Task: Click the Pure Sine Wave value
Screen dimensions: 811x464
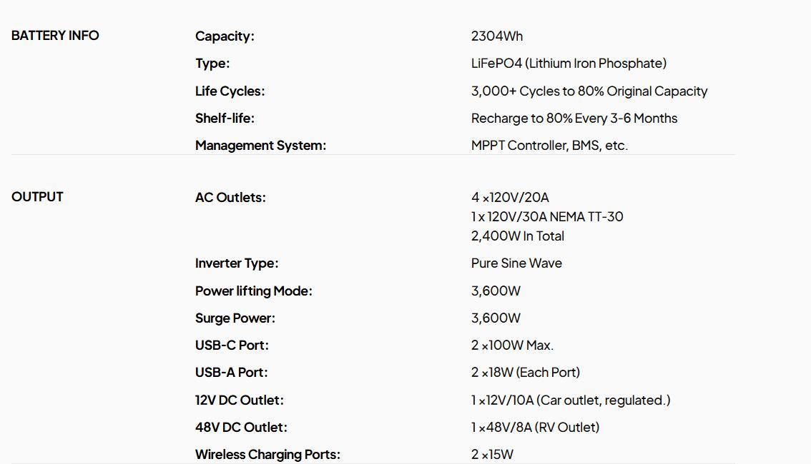Action: tap(516, 263)
